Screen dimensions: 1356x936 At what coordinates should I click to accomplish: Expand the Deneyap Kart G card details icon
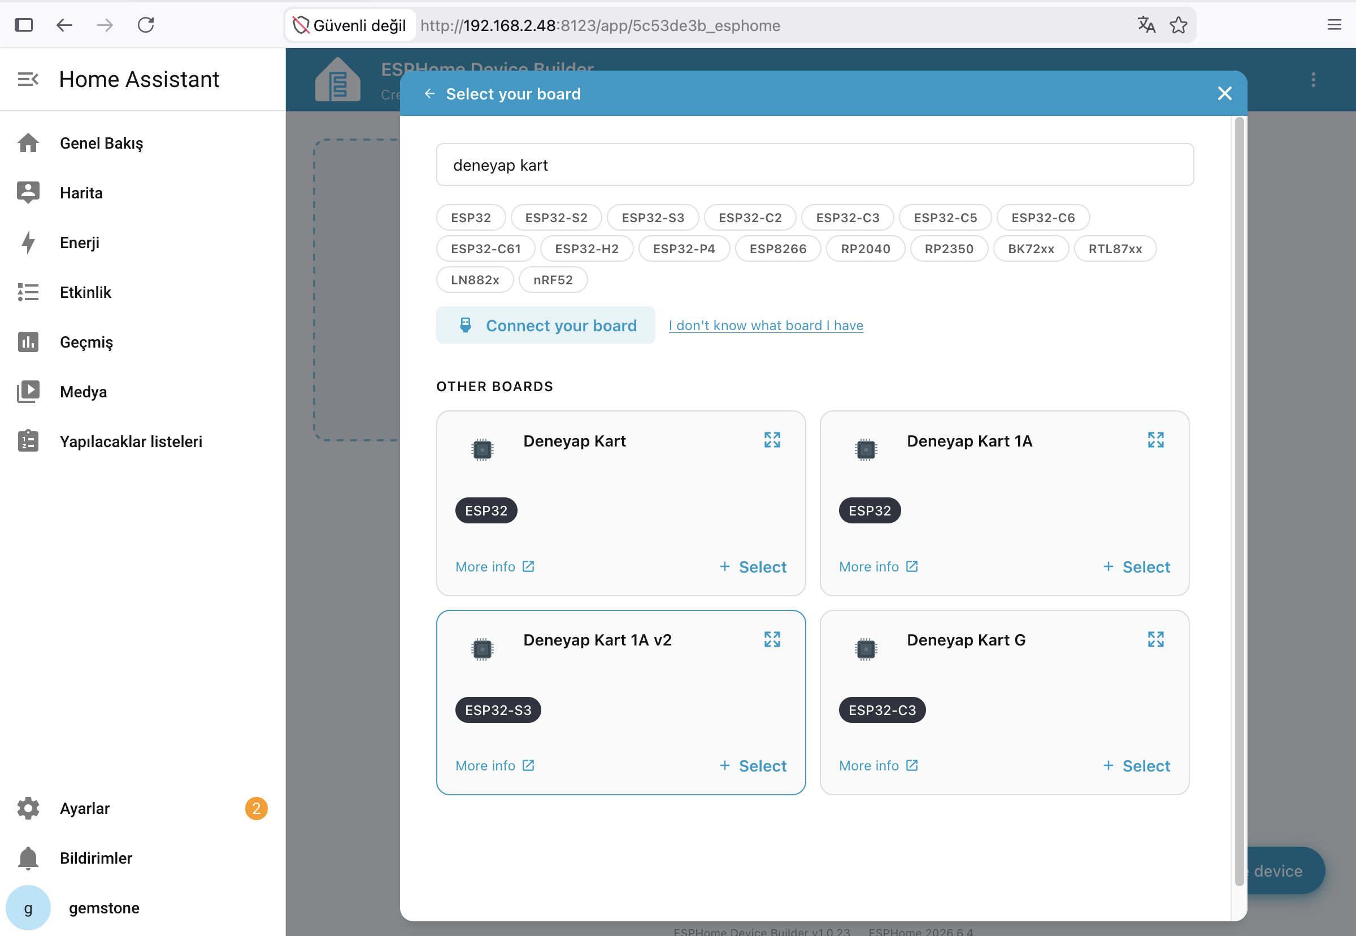tap(1155, 639)
